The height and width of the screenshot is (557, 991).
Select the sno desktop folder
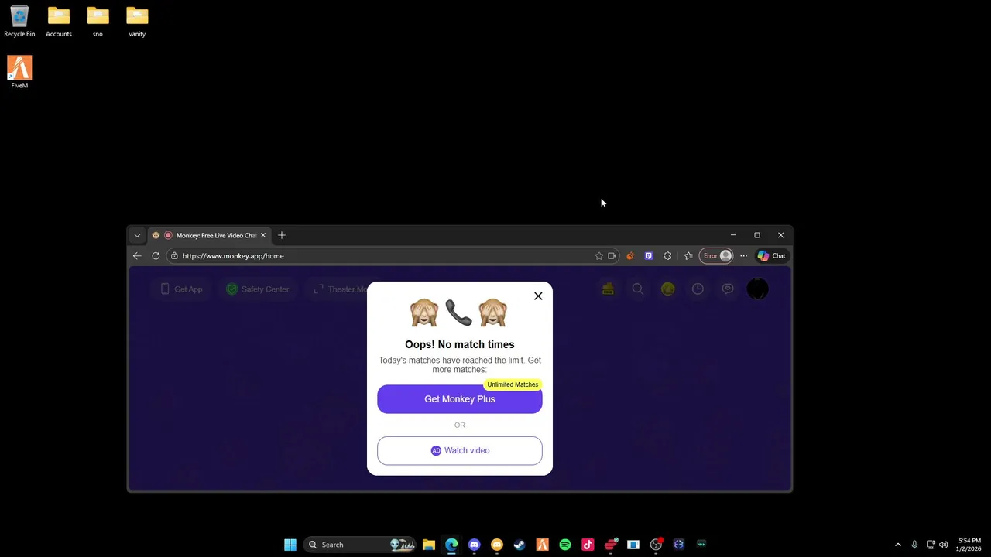[98, 22]
